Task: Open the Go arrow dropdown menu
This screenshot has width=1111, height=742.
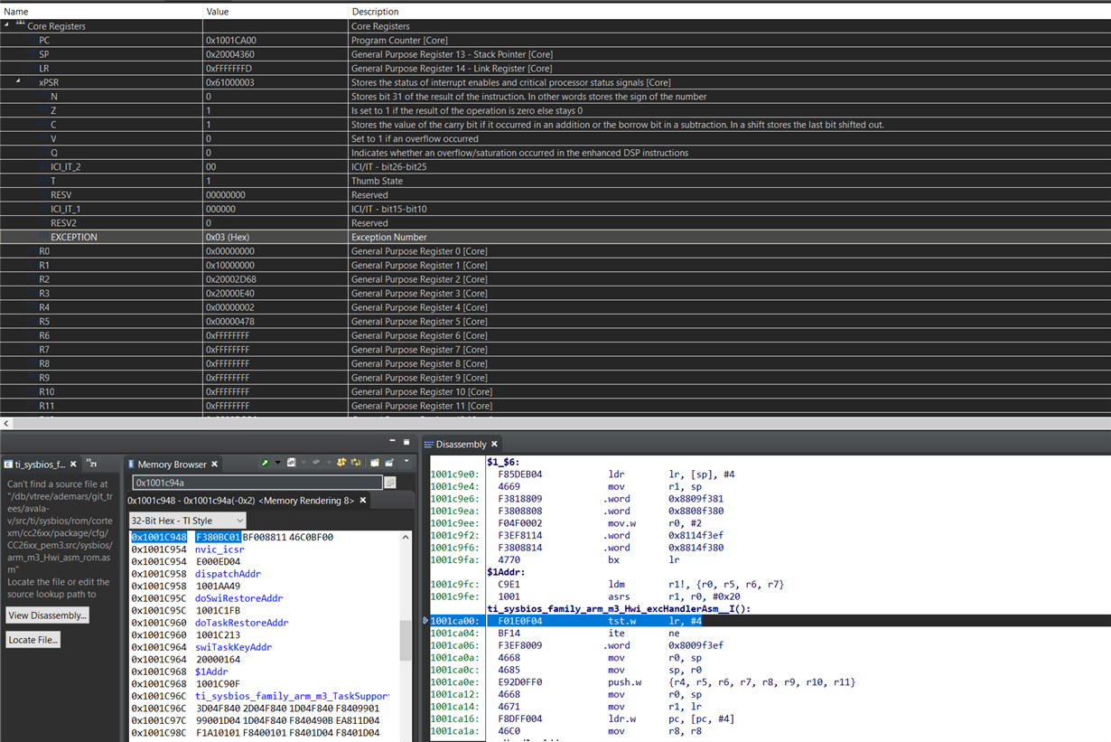Action: click(277, 463)
